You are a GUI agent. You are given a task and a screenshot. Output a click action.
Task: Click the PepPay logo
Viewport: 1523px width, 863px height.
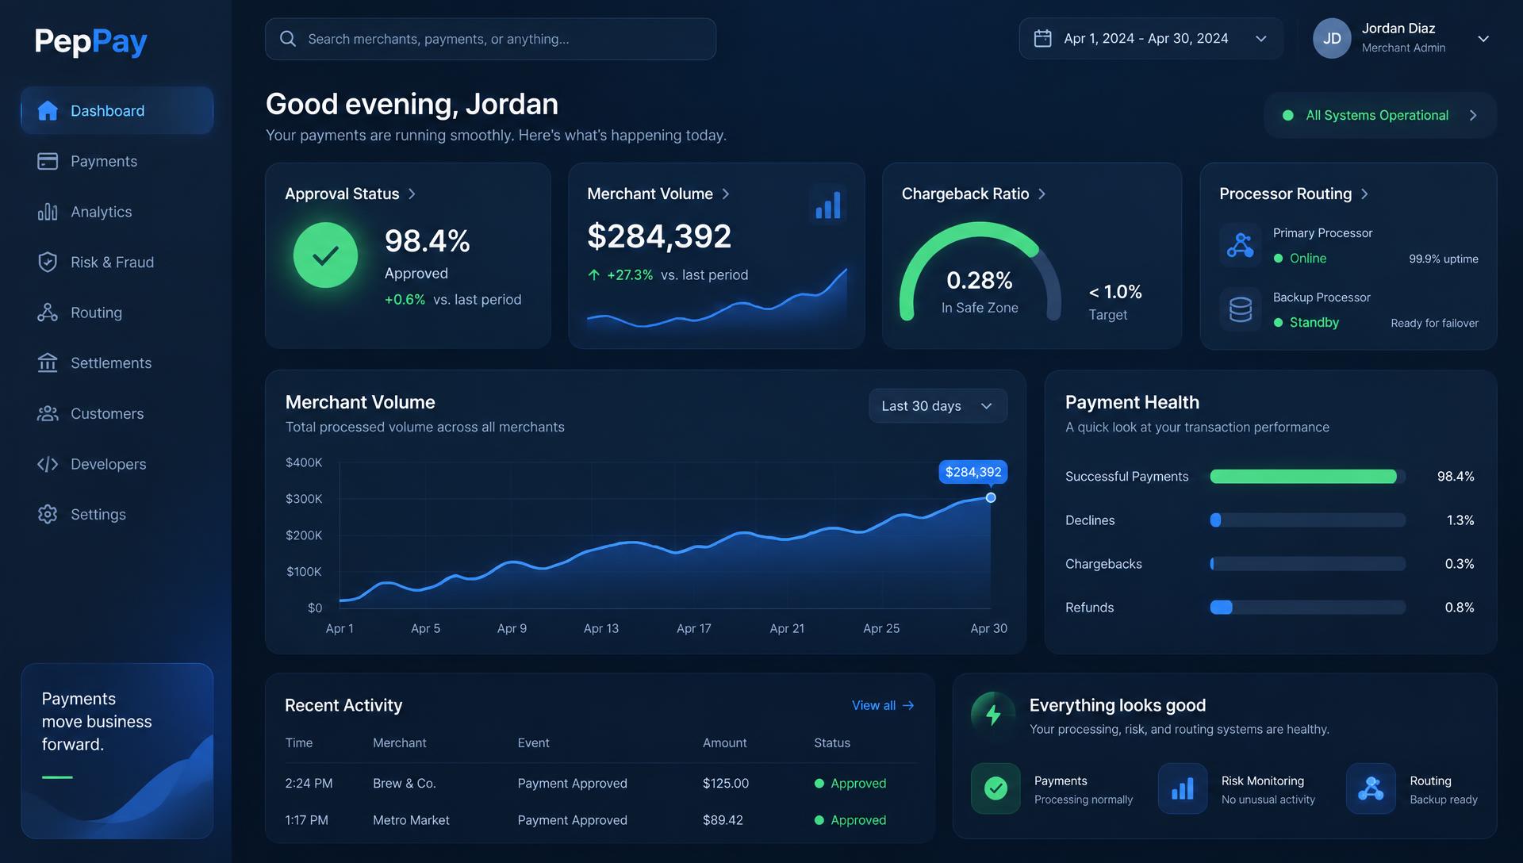tap(90, 41)
